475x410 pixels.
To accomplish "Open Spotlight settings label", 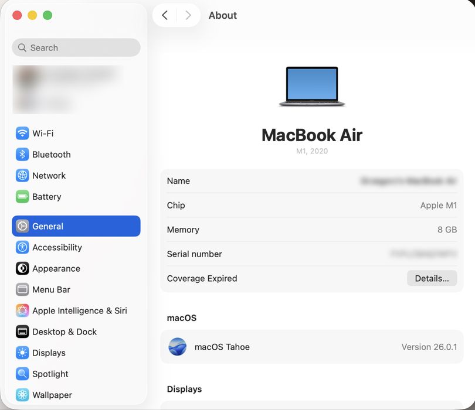I will 50,374.
